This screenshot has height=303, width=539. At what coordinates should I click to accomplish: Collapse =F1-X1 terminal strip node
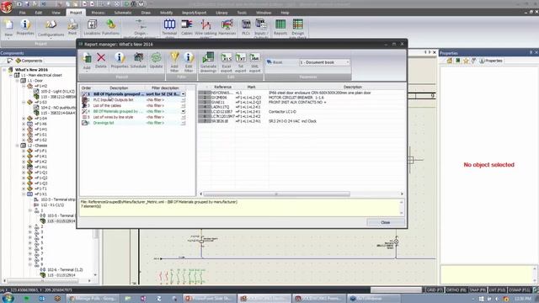click(24, 194)
